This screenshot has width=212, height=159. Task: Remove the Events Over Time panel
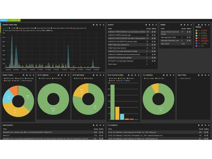pyautogui.click(x=103, y=25)
